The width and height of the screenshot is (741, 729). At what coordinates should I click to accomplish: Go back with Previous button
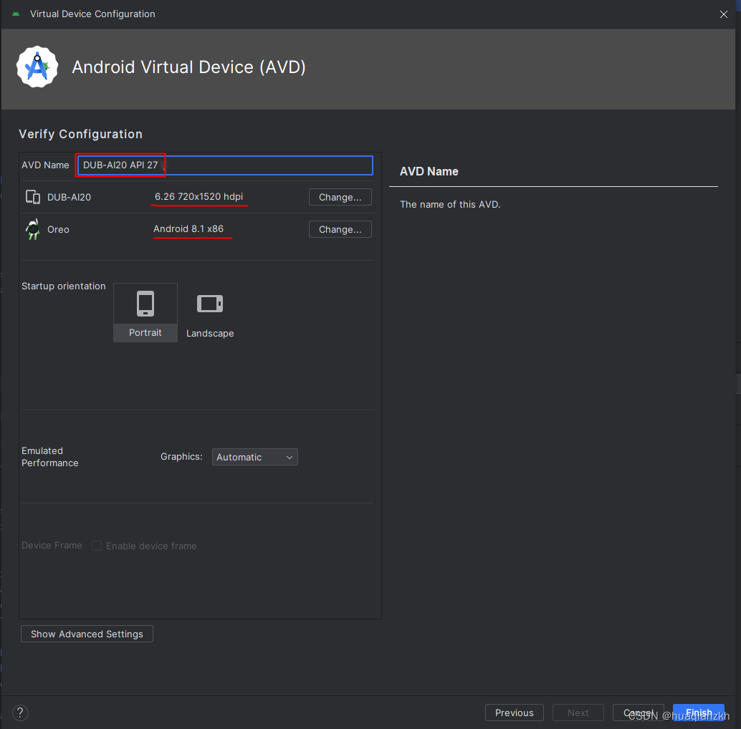tap(514, 713)
